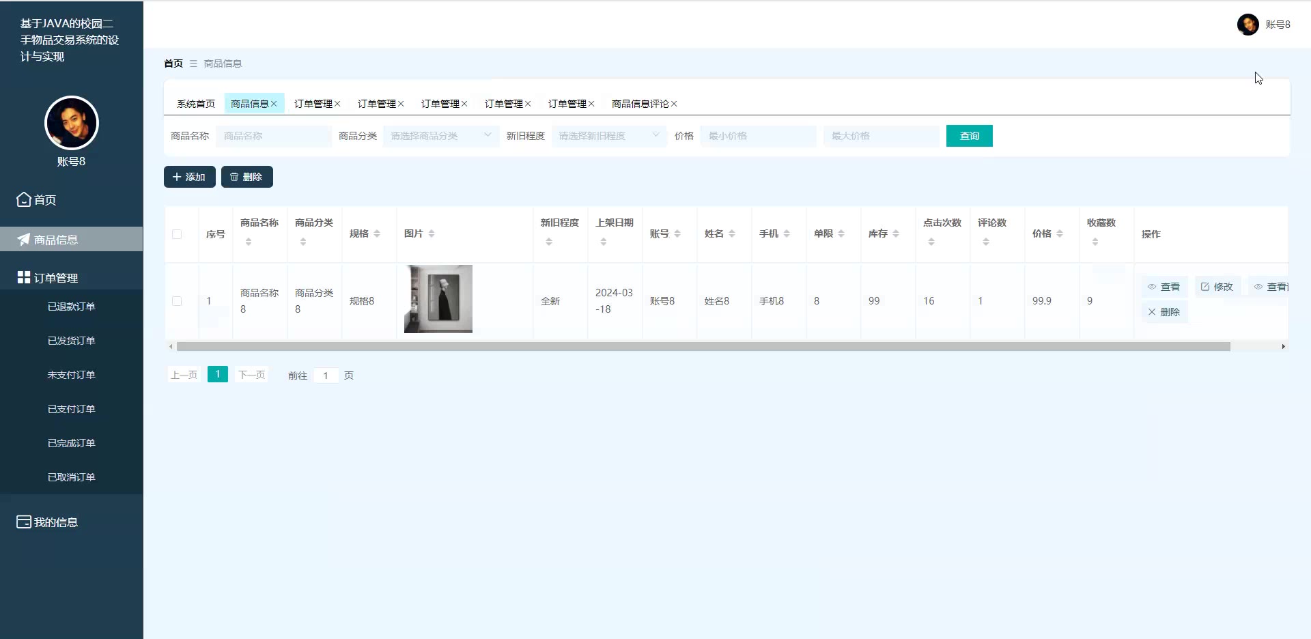Image resolution: width=1311 pixels, height=639 pixels.
Task: Open 已完成订单 in sidebar
Action: pyautogui.click(x=72, y=443)
